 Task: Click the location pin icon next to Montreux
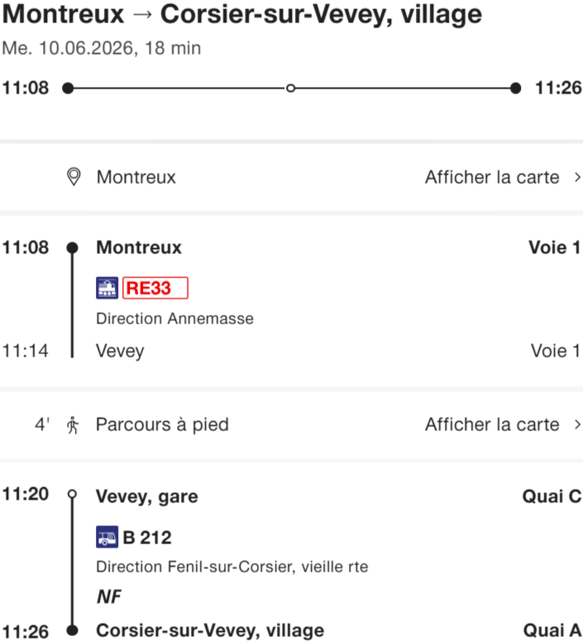74,177
